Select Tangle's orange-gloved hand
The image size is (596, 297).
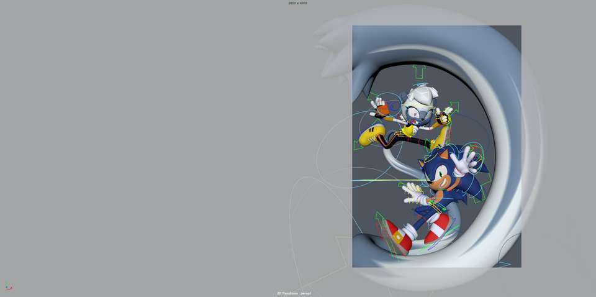(382, 107)
